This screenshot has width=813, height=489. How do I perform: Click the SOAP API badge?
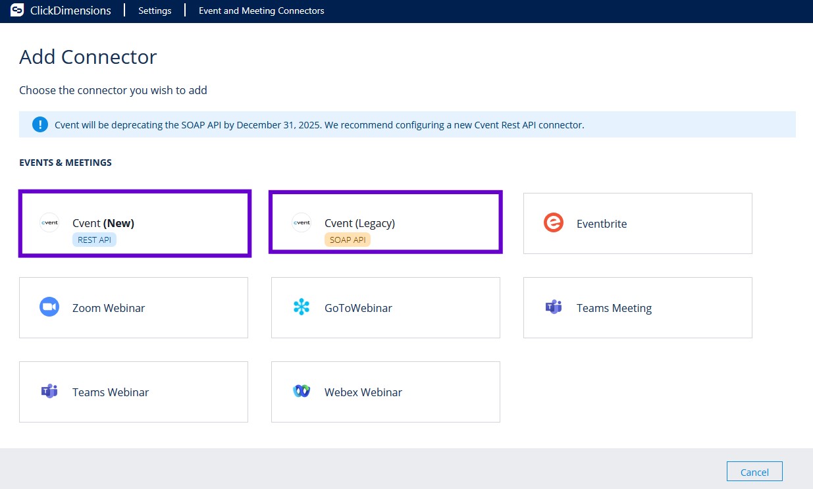point(348,240)
